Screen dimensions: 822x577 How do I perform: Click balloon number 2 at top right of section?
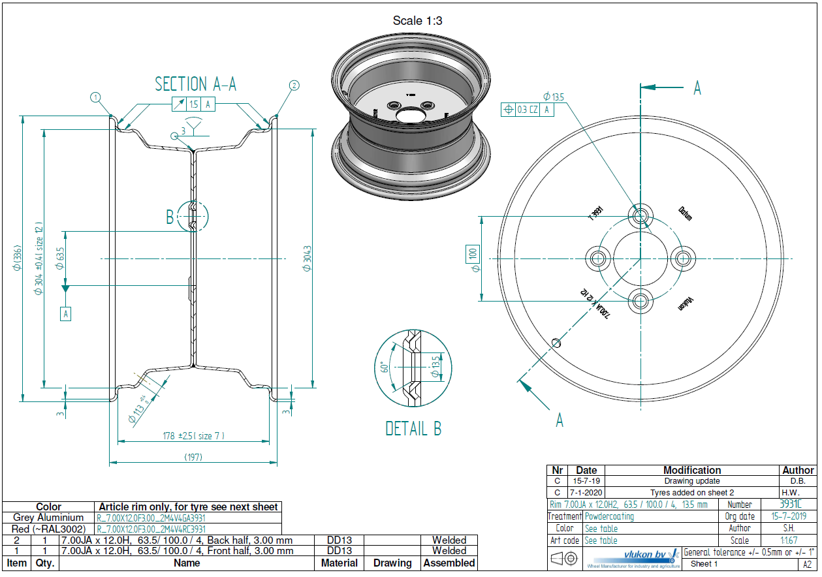[294, 85]
